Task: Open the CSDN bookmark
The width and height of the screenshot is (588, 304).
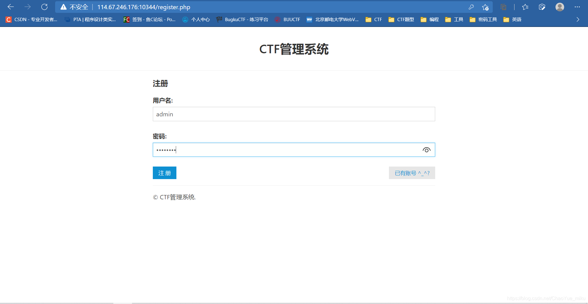Action: pos(32,19)
